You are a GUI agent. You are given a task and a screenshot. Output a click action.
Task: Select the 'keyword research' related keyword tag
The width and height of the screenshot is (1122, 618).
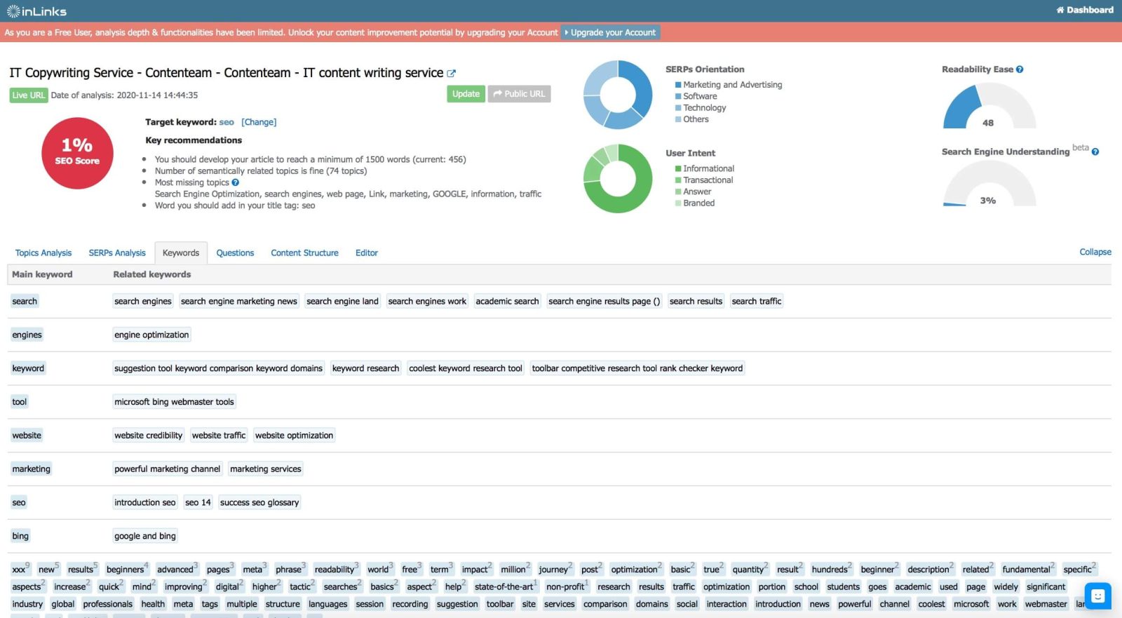click(365, 368)
